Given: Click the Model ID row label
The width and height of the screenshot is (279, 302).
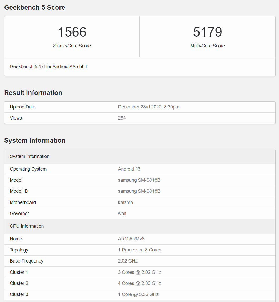Looking at the screenshot, I should click(x=19, y=191).
